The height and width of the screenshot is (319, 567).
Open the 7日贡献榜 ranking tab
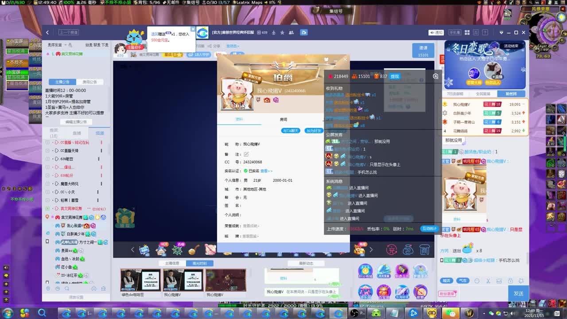[x=455, y=94]
